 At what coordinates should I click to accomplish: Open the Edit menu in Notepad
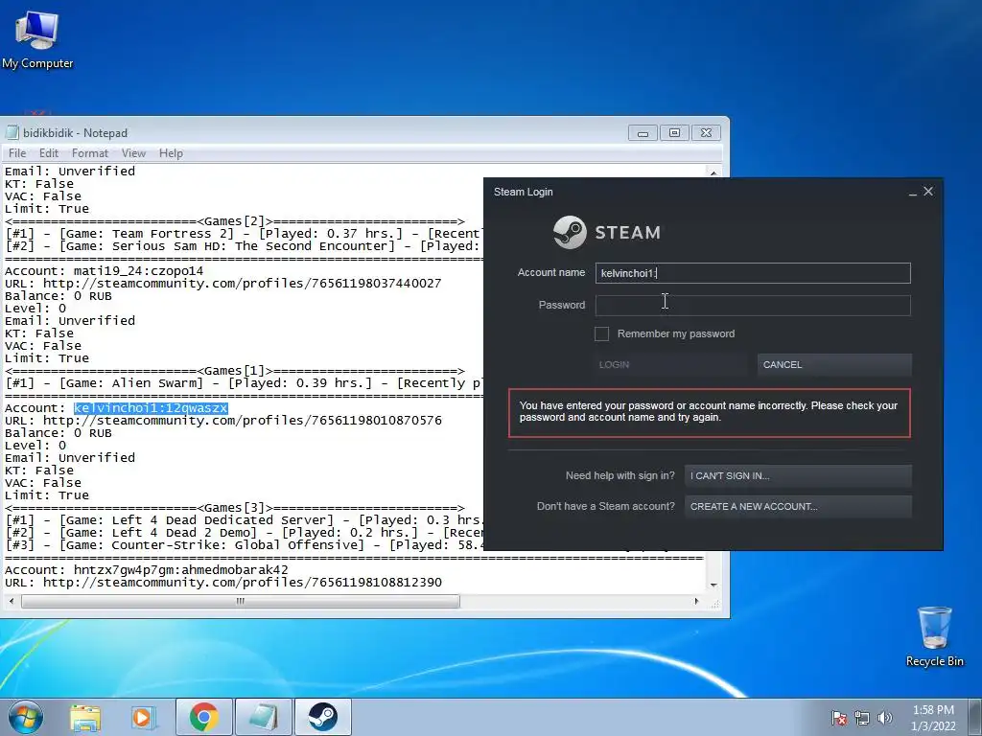pos(48,153)
